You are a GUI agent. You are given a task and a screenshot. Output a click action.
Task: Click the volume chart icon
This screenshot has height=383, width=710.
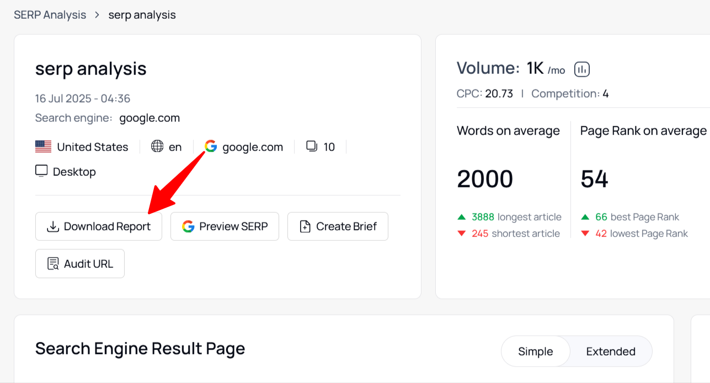582,69
